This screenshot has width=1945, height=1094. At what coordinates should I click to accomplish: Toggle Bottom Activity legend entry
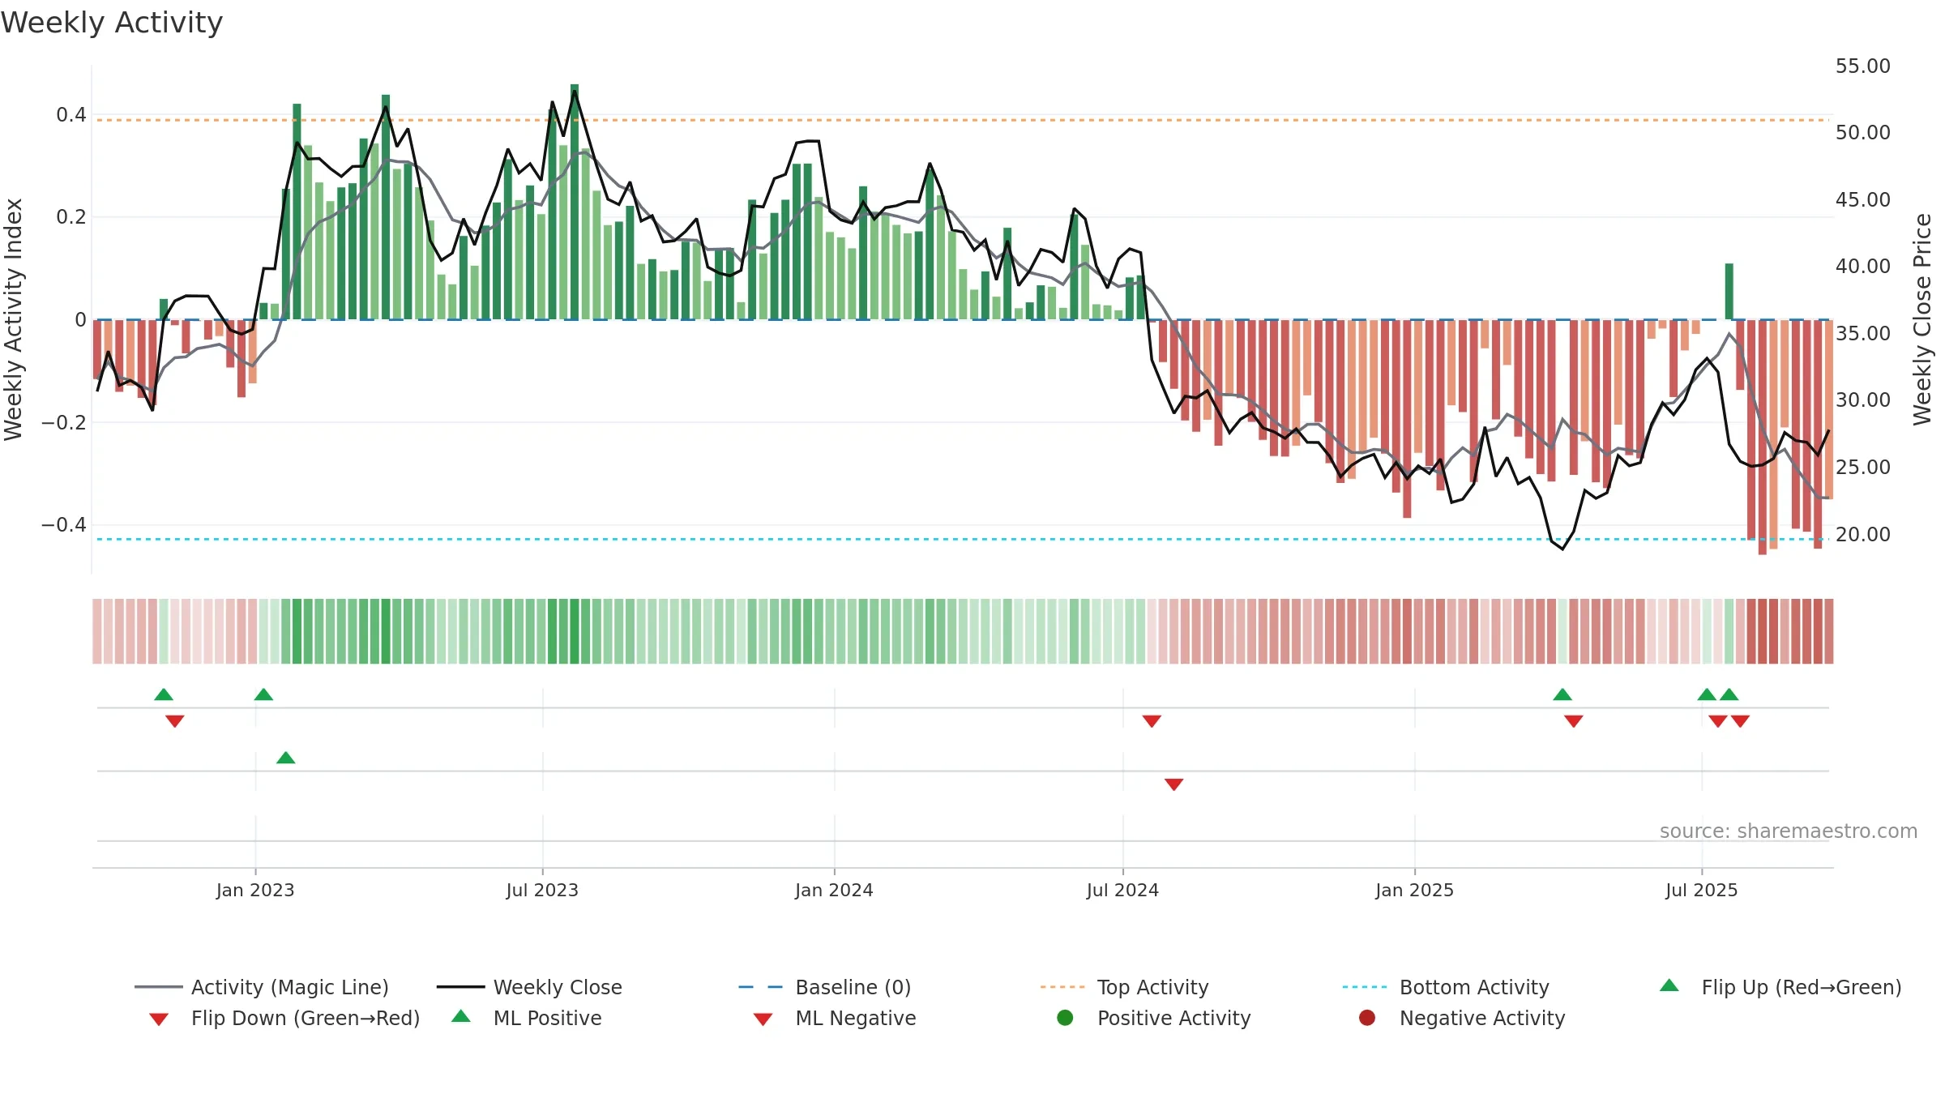point(1446,987)
